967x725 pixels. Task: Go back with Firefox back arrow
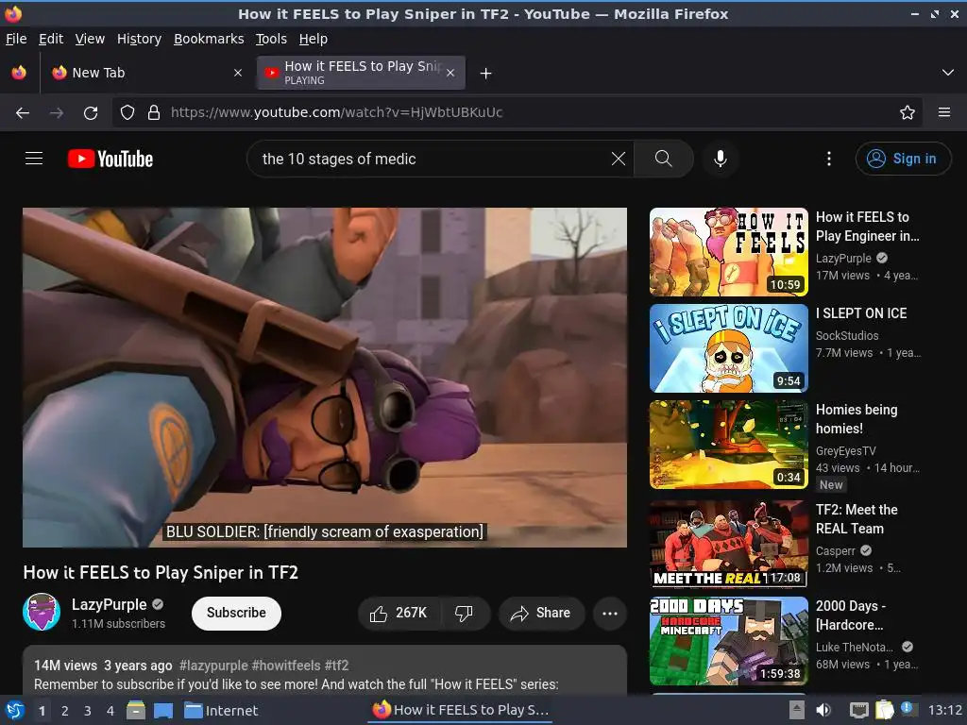(x=23, y=113)
